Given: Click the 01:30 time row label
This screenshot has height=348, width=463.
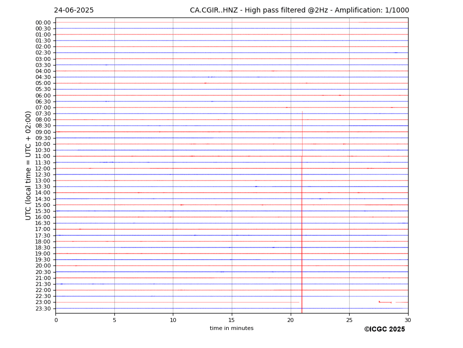Looking at the screenshot, I should click(43, 41).
